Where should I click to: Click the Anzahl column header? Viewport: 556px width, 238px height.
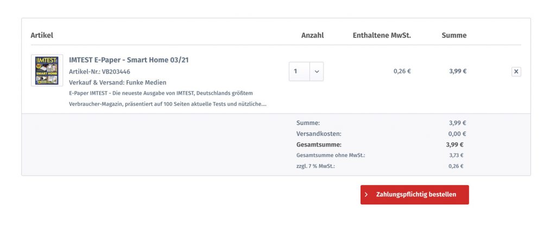click(x=312, y=35)
